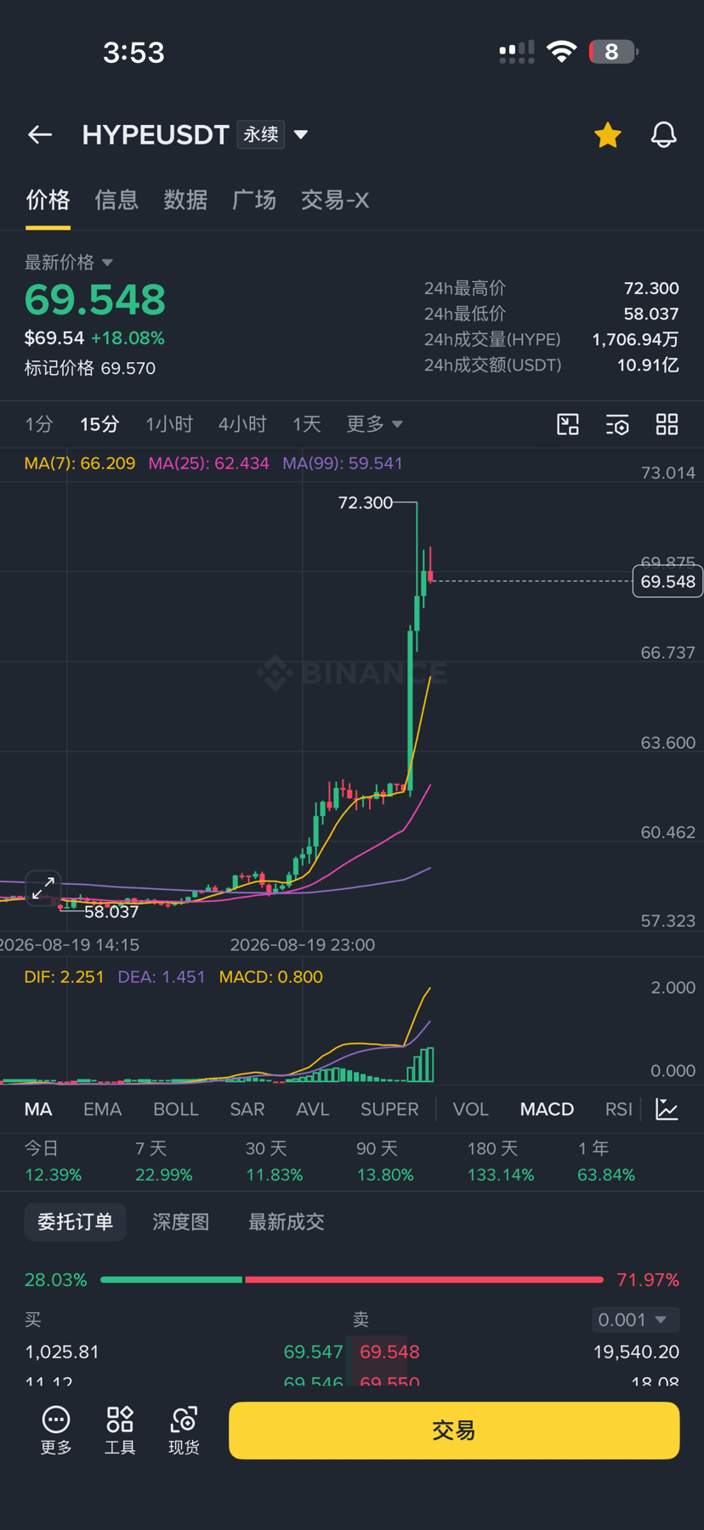This screenshot has width=704, height=1530.
Task: Toggle AVL indicator overlay
Action: [x=312, y=1109]
